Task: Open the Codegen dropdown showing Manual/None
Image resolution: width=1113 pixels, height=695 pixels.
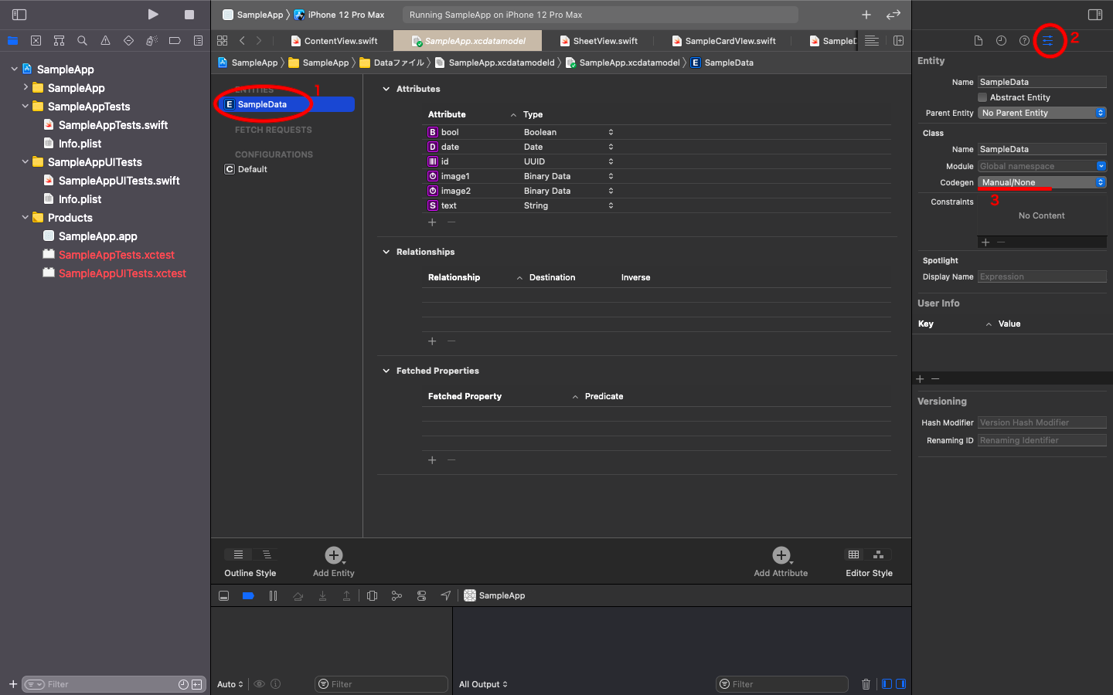Action: coord(1042,182)
